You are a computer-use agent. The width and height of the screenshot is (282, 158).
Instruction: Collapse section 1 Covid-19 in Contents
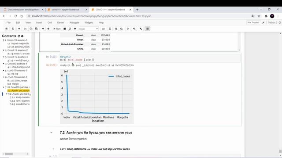pyautogui.click(x=4, y=40)
